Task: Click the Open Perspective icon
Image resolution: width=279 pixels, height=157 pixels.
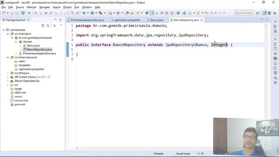Action: (x=258, y=13)
